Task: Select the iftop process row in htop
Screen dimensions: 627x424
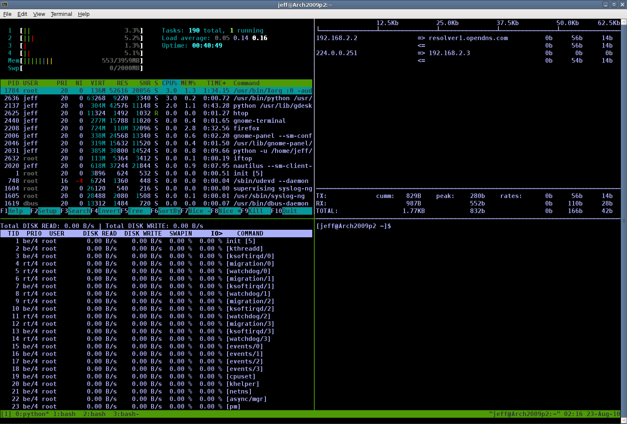Action: [156, 158]
